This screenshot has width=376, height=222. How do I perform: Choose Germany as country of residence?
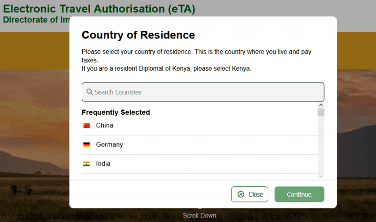click(x=200, y=145)
